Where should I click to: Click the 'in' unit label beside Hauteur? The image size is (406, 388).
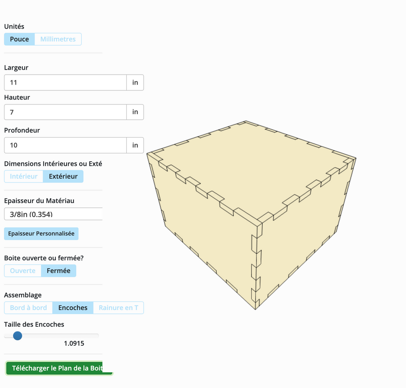point(135,112)
